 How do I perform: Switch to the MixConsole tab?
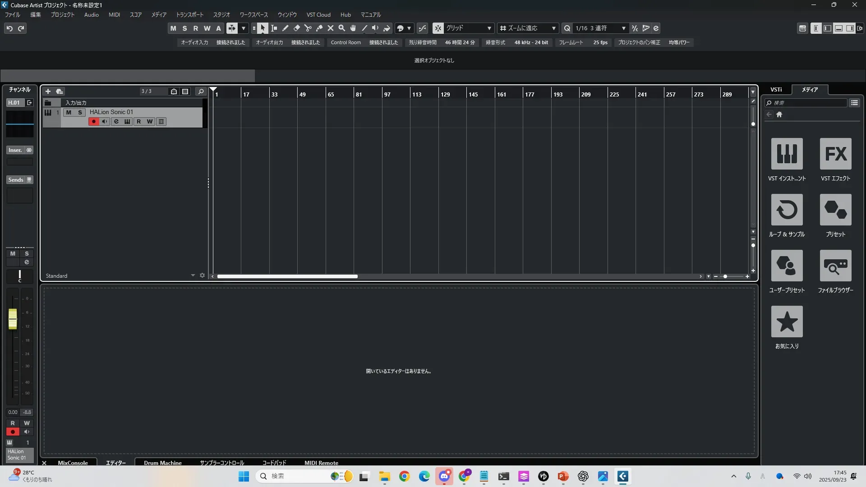pos(73,463)
